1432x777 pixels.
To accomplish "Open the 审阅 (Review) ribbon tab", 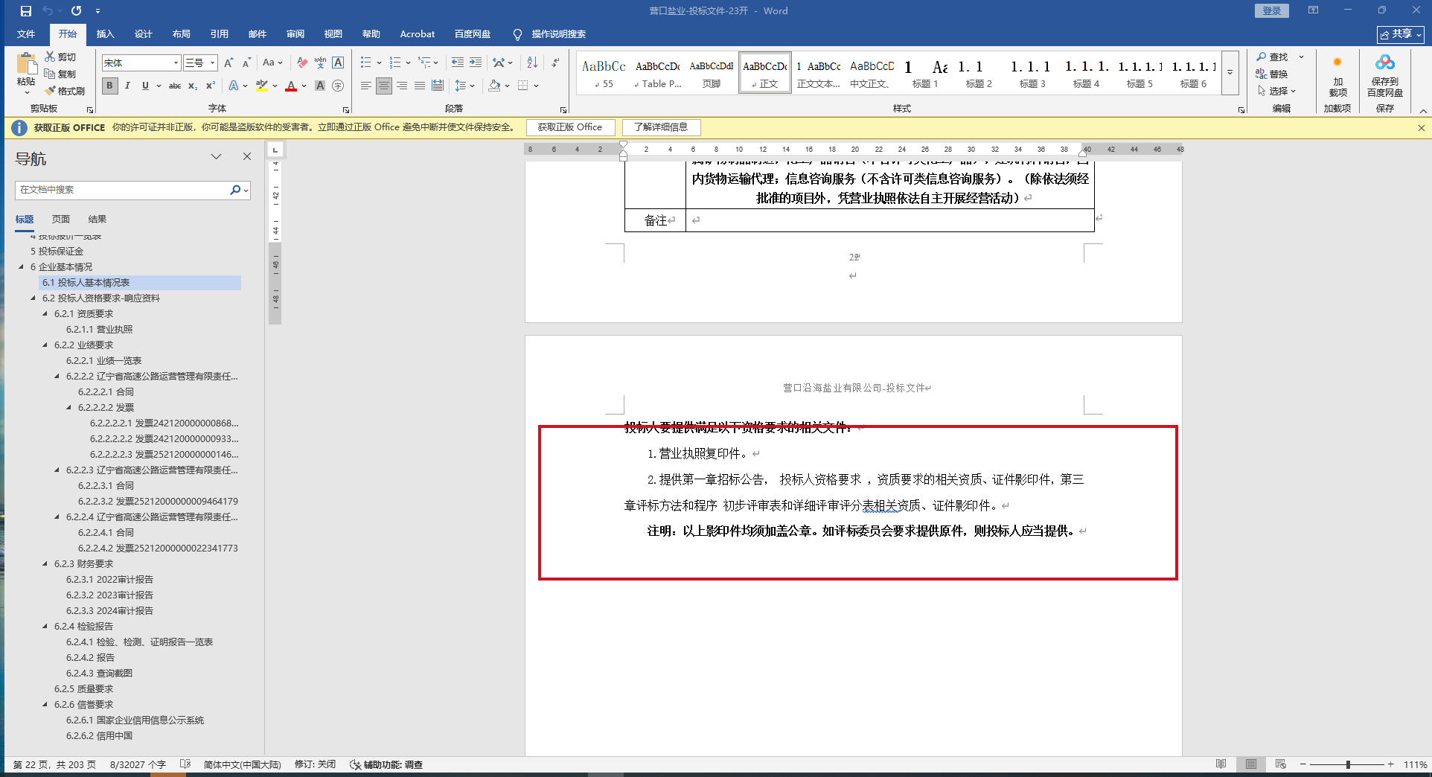I will point(295,34).
